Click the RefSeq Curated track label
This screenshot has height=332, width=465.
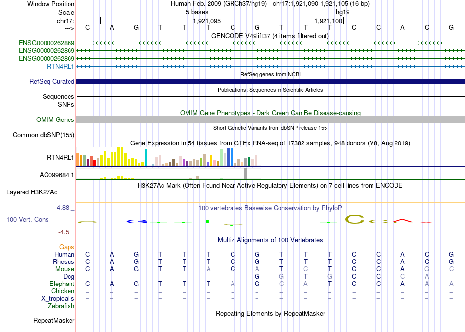click(51, 81)
